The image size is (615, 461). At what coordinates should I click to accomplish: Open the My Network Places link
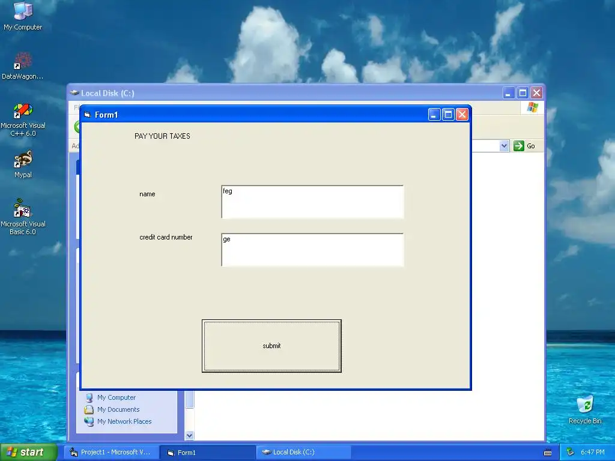(x=124, y=421)
